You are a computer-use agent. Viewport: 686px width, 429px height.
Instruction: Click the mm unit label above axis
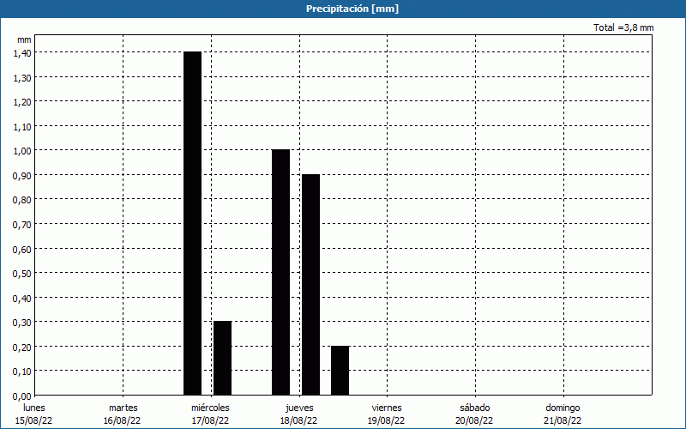click(x=24, y=39)
